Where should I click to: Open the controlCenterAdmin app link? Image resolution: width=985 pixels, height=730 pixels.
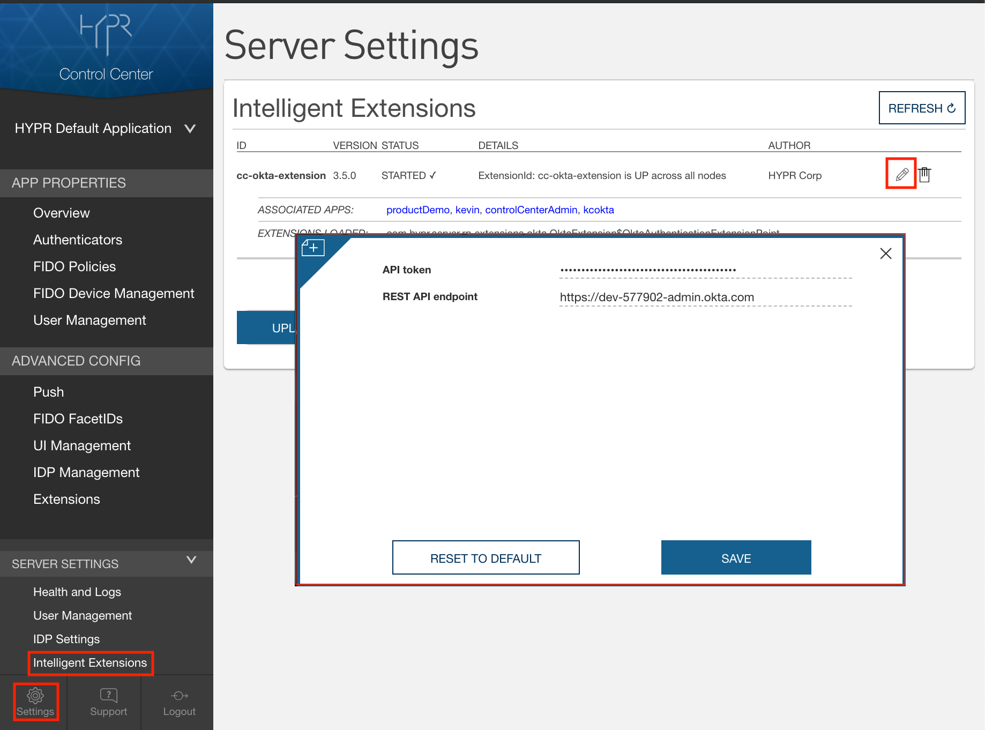pyautogui.click(x=531, y=210)
